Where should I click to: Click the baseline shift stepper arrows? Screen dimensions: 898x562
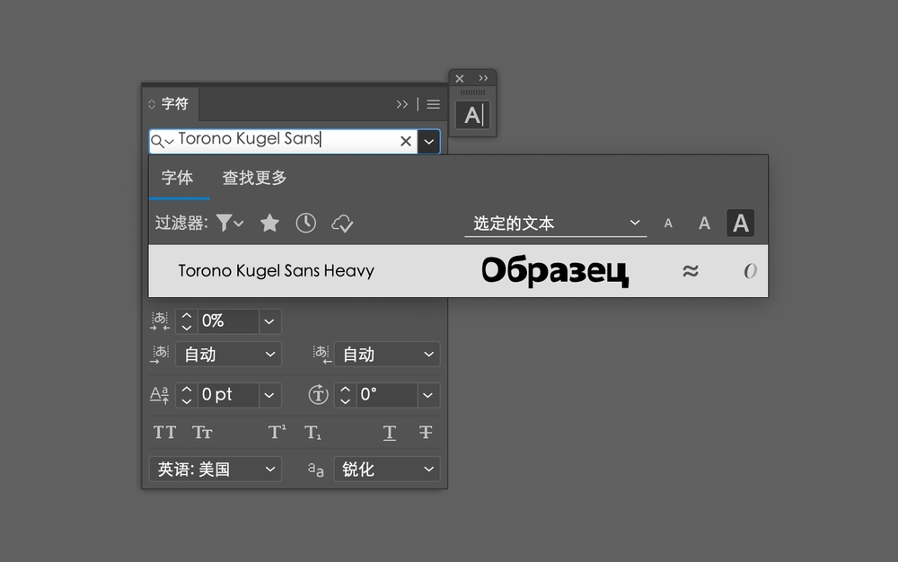pos(186,395)
